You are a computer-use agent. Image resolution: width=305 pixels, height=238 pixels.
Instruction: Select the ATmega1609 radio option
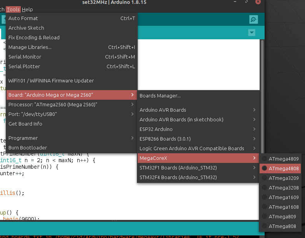point(280,197)
